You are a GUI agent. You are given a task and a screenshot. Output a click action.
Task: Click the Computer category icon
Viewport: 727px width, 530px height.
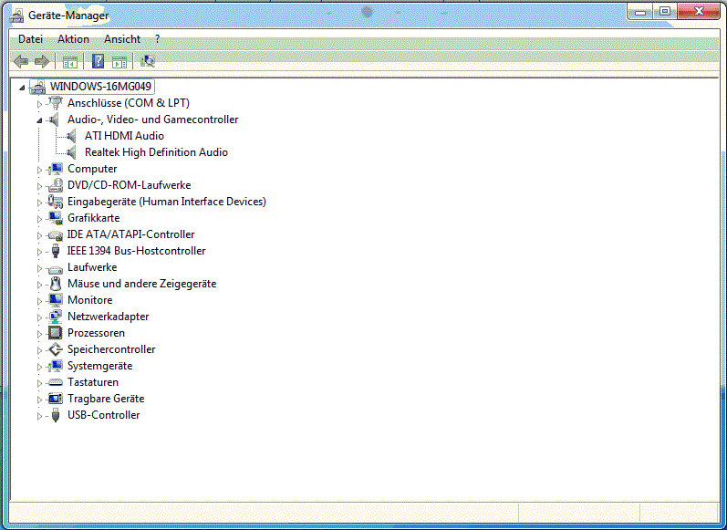56,169
